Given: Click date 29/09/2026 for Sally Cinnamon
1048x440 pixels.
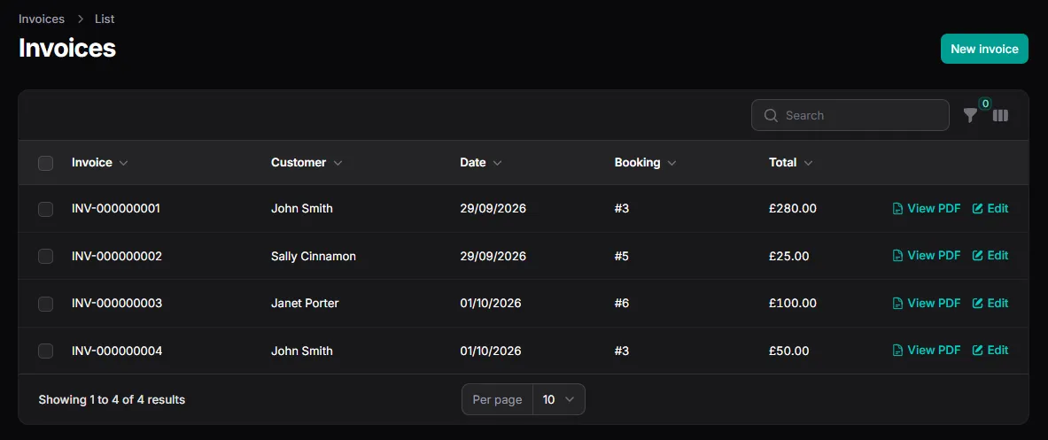Looking at the screenshot, I should click(493, 256).
